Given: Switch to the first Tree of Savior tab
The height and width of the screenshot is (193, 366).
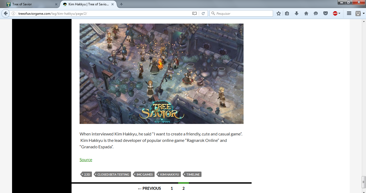Looking at the screenshot, I should click(29, 4).
